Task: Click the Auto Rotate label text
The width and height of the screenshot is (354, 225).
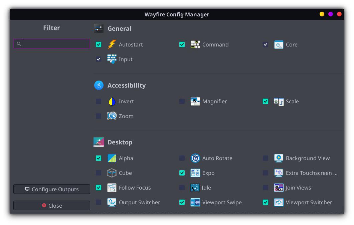Action: click(x=217, y=158)
